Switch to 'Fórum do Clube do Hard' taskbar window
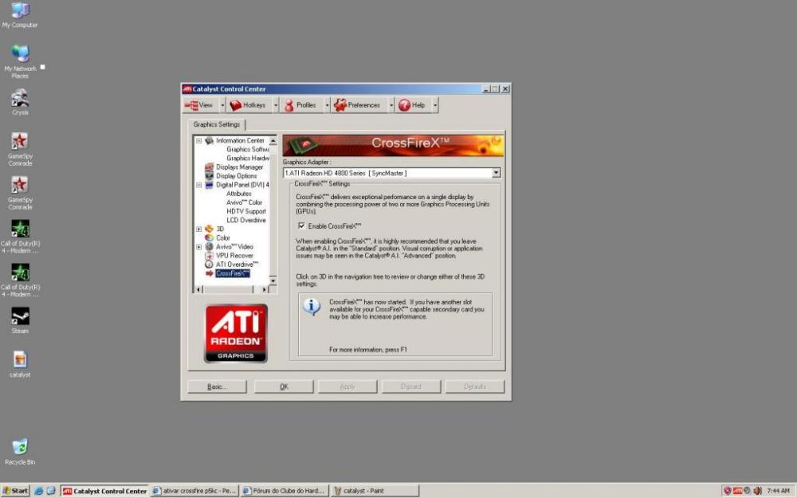This screenshot has height=498, width=797. tap(285, 491)
